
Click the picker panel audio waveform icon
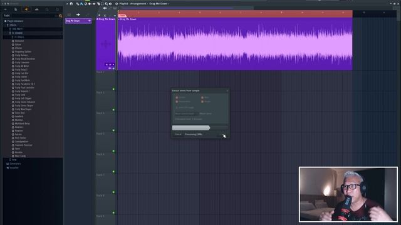tap(78, 15)
